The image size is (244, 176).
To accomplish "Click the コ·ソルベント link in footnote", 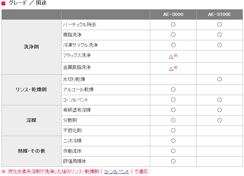I will coord(116,171).
